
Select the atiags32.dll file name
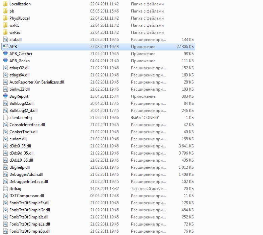click(19, 68)
